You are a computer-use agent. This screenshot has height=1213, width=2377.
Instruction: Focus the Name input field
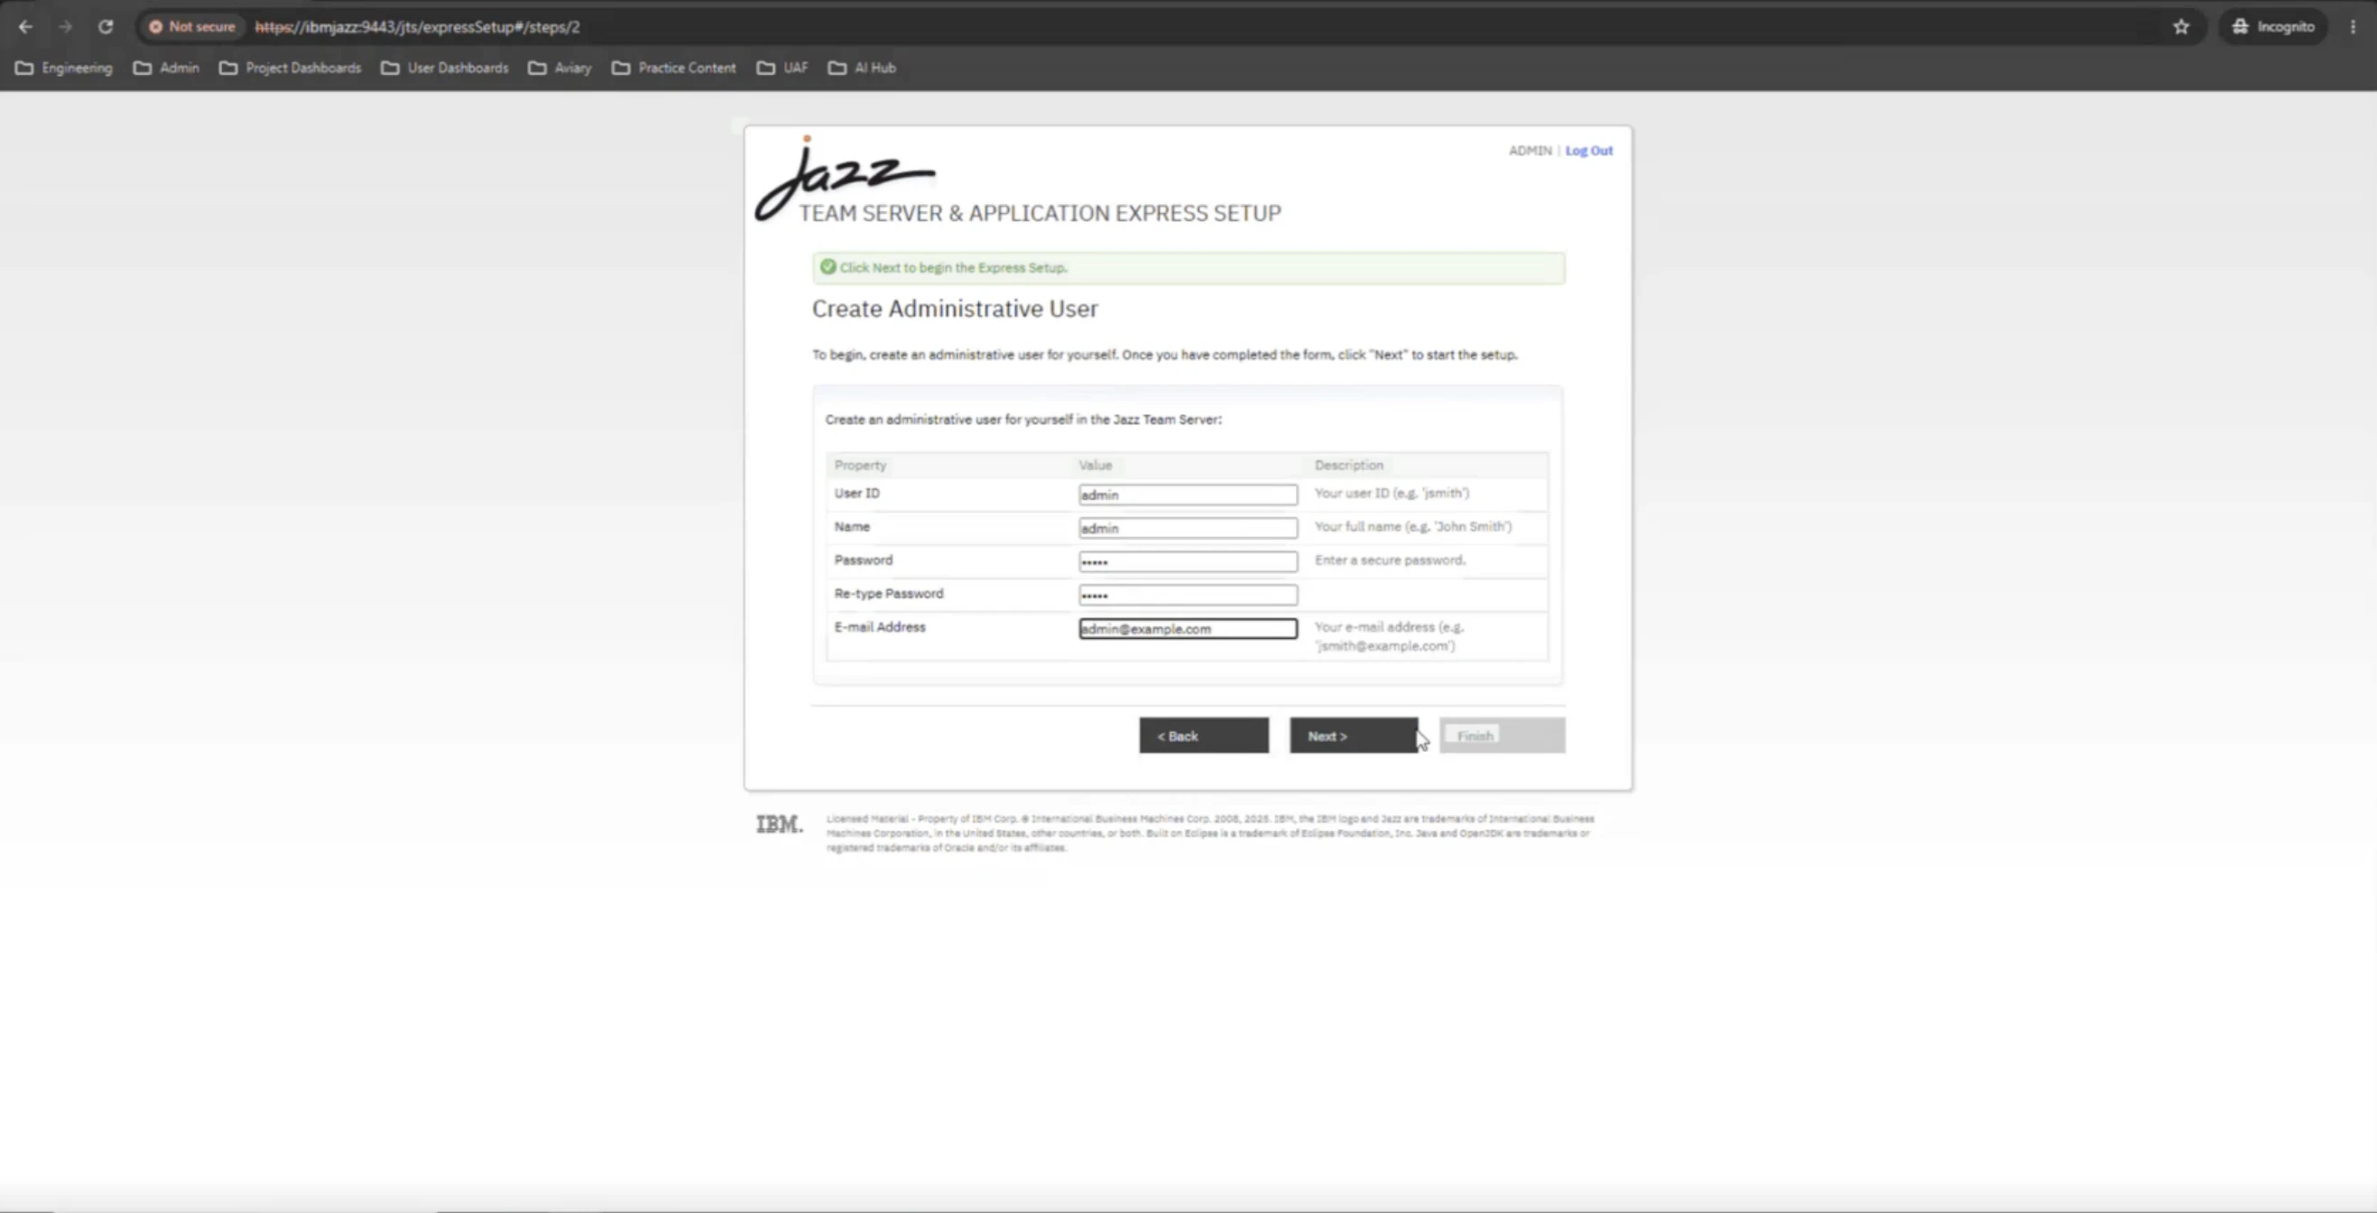coord(1188,528)
